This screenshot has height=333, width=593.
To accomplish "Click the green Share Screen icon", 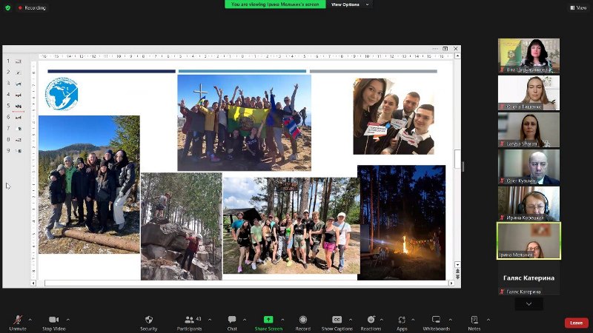I will coord(268,320).
